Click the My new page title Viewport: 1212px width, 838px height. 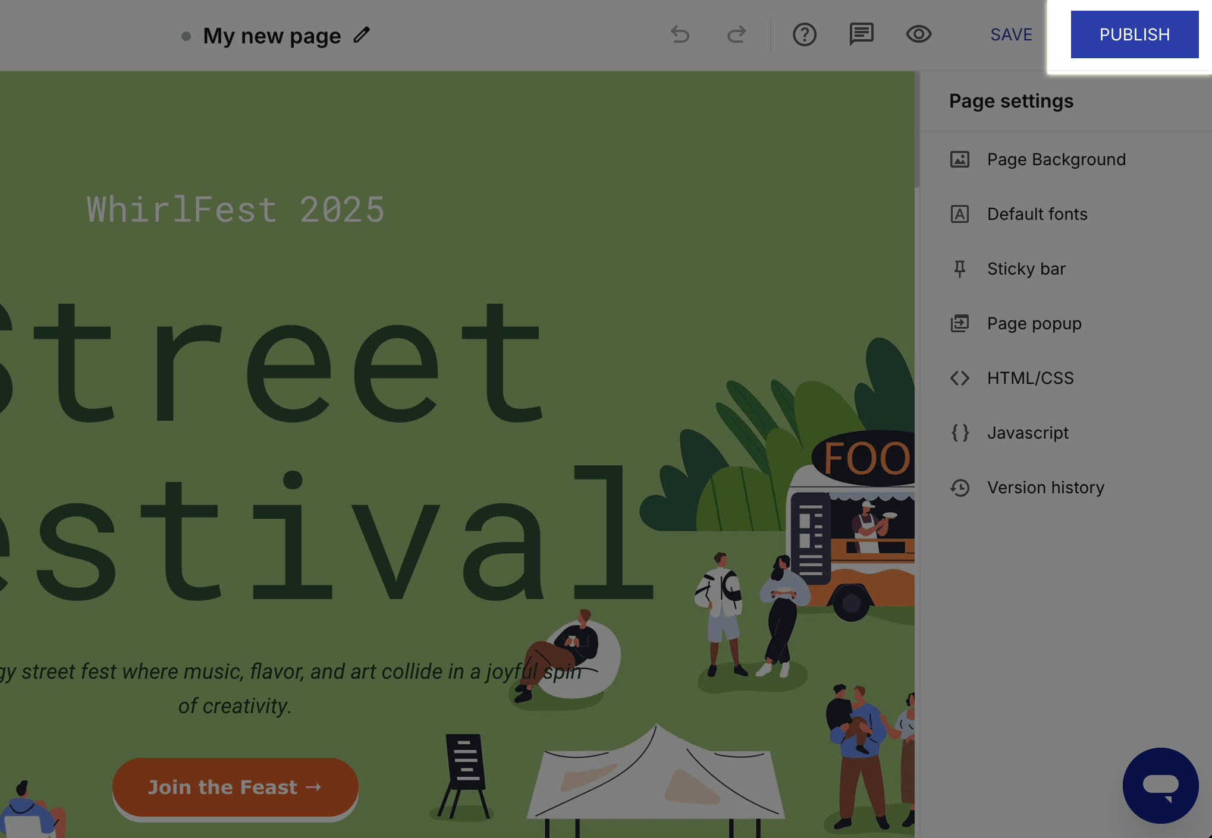[273, 36]
